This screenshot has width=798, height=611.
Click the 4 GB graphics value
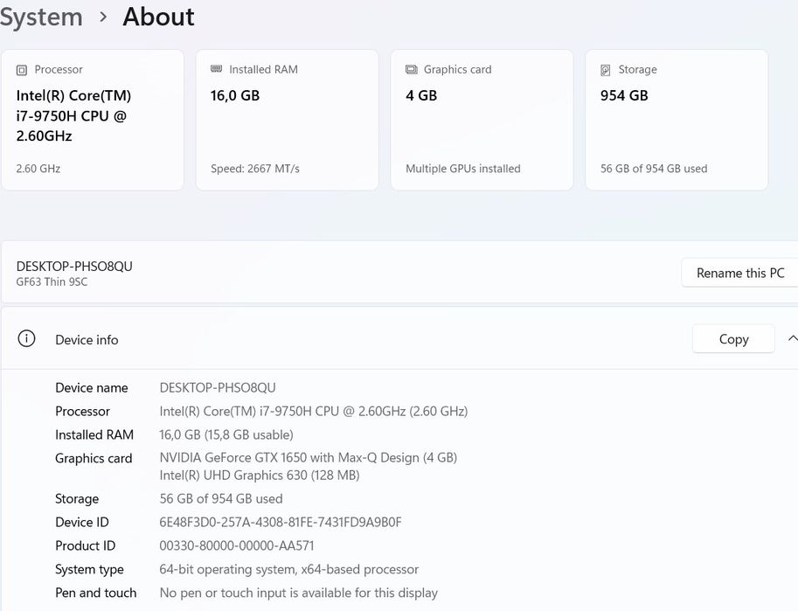tap(421, 96)
